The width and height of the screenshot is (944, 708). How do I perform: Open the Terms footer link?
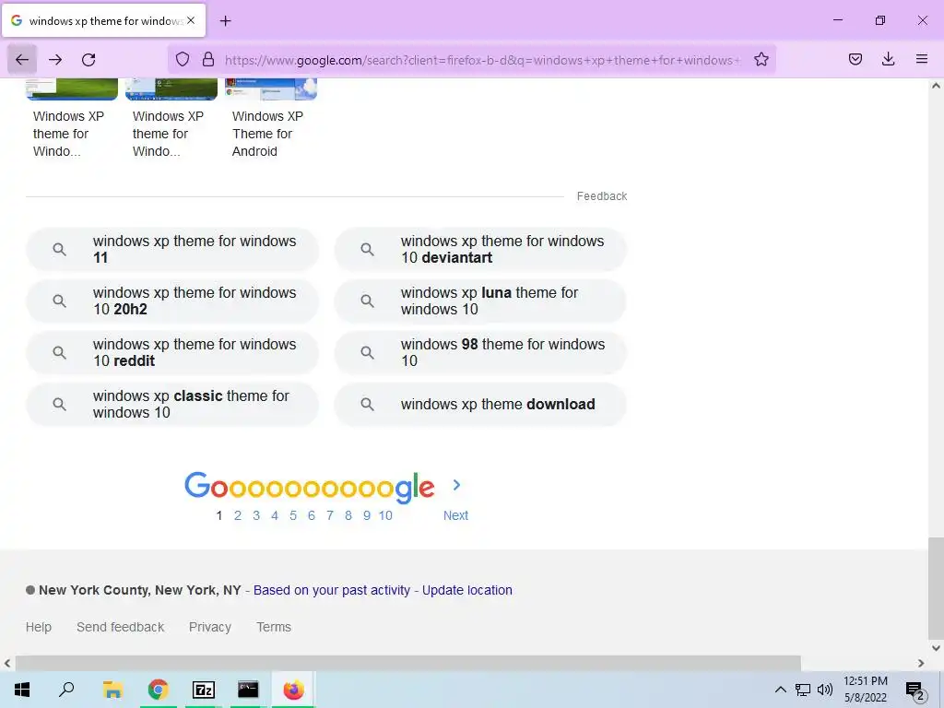274,627
